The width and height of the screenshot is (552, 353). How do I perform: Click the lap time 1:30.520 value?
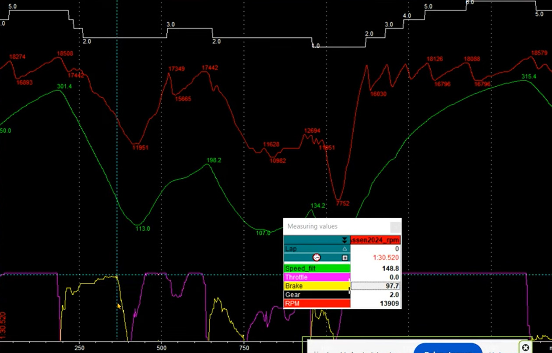click(387, 258)
